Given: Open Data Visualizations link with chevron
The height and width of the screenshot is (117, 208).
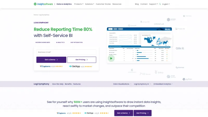Looking at the screenshot, I should 122,84.
